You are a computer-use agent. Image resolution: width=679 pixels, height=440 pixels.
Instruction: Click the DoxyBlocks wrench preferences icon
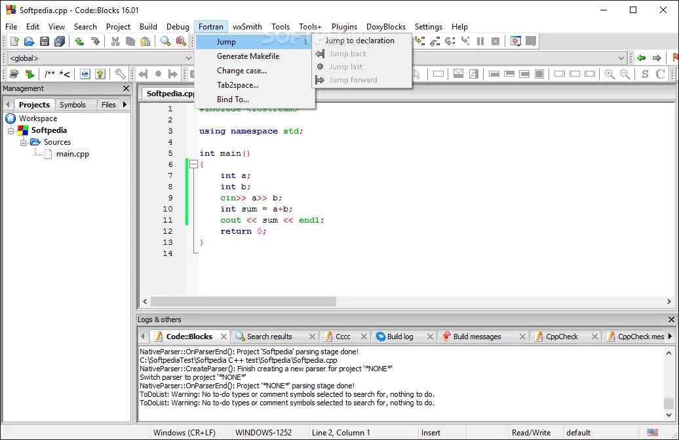point(121,74)
